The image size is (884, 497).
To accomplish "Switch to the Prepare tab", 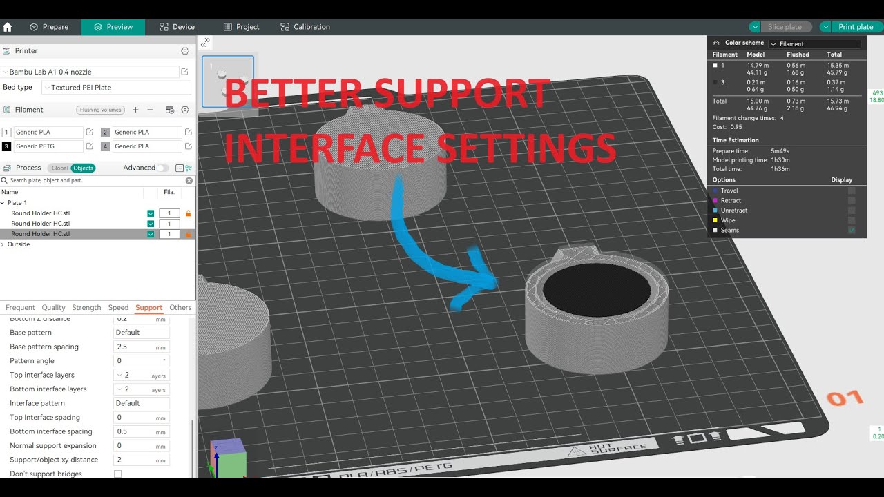I will (49, 27).
